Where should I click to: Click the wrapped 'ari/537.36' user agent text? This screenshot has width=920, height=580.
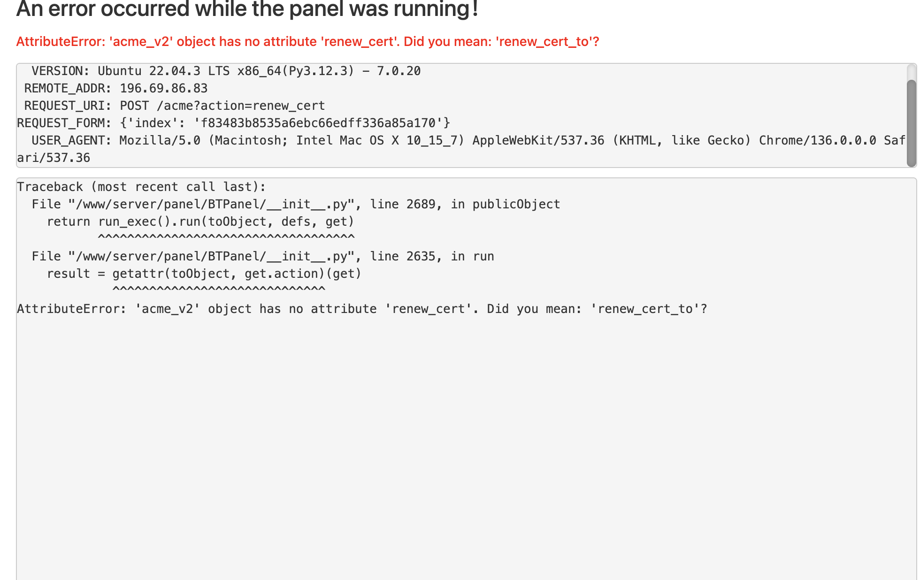(x=54, y=158)
